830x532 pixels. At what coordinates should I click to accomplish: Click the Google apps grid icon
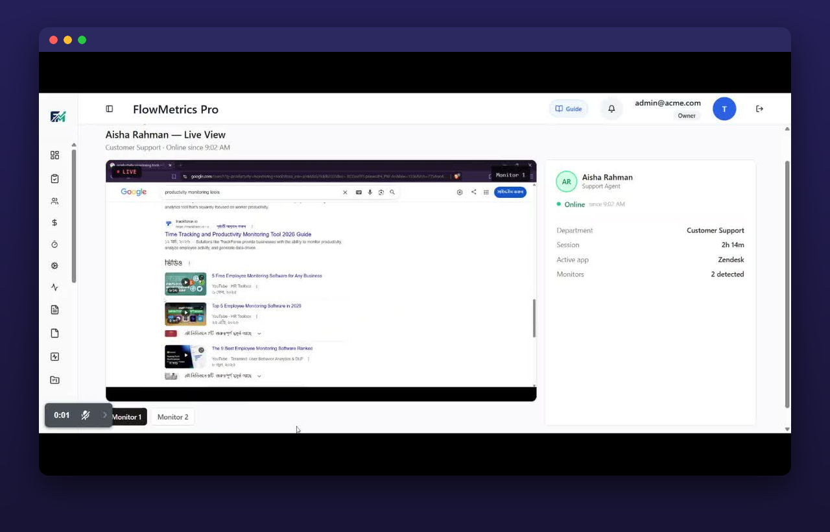tap(486, 192)
